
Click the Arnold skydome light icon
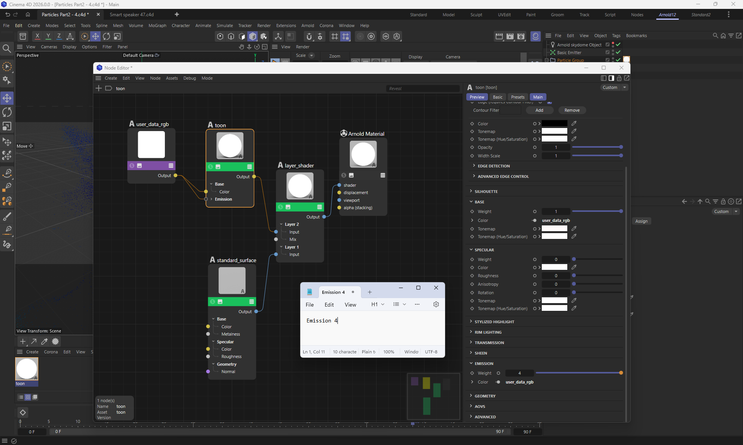point(553,45)
